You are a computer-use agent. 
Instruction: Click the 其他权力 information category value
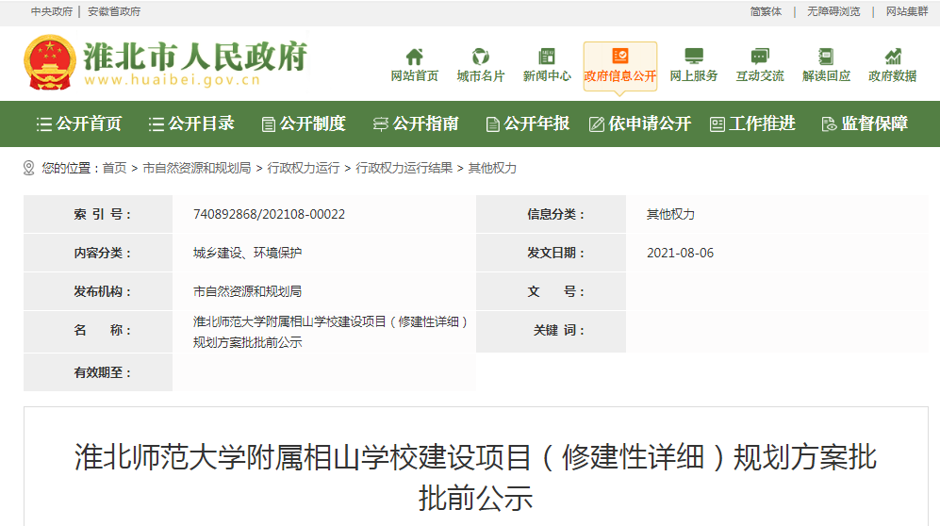tap(670, 215)
